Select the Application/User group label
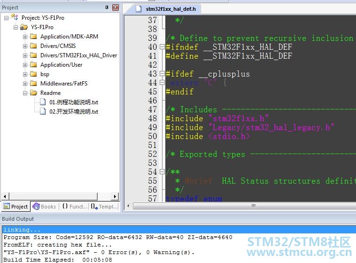The height and width of the screenshot is (263, 356). coord(62,65)
